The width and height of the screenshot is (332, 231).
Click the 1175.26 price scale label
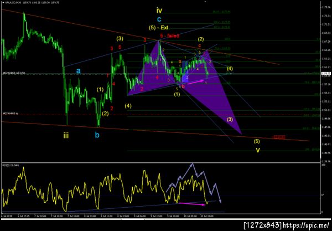tap(326, 7)
